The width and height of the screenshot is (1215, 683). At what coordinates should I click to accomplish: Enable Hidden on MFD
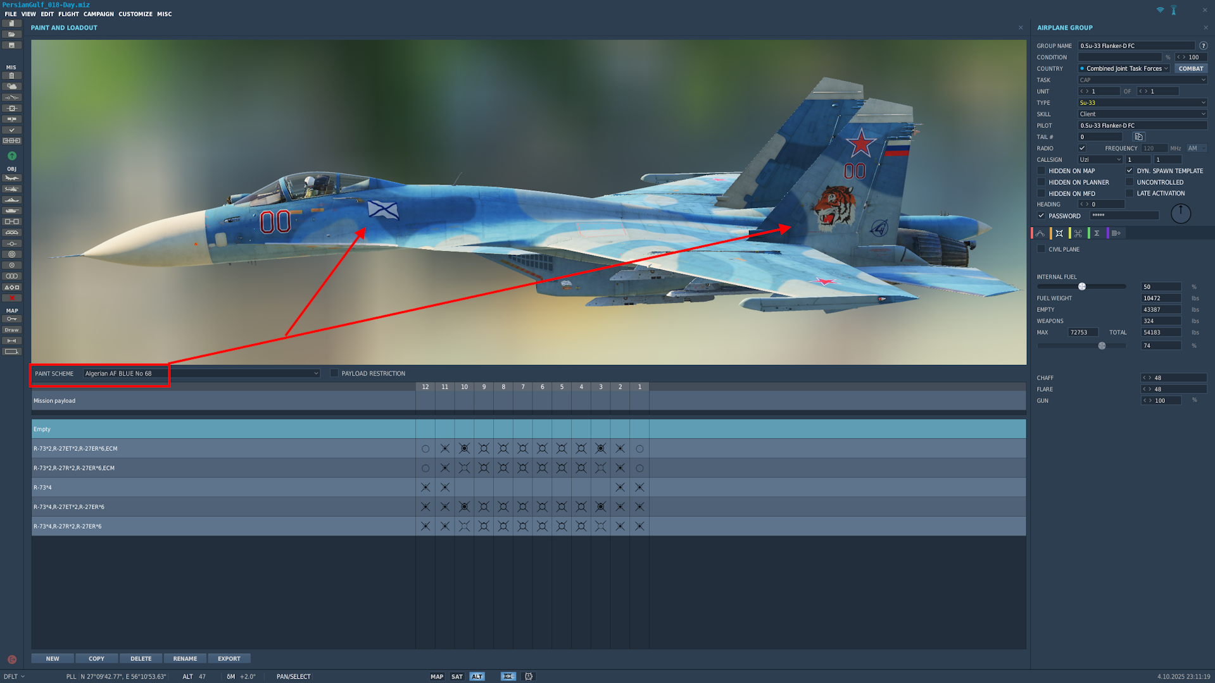pos(1041,194)
